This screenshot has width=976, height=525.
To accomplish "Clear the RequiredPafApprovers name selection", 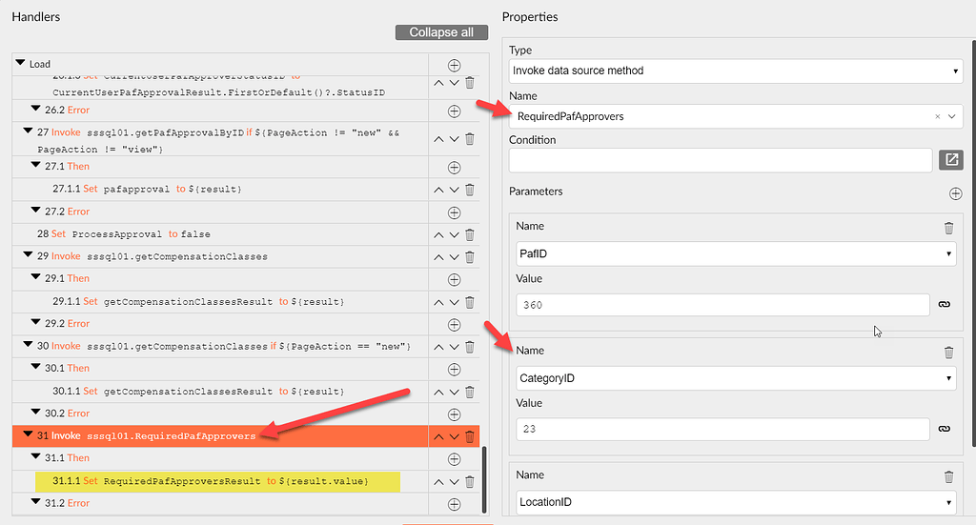I will [x=938, y=116].
